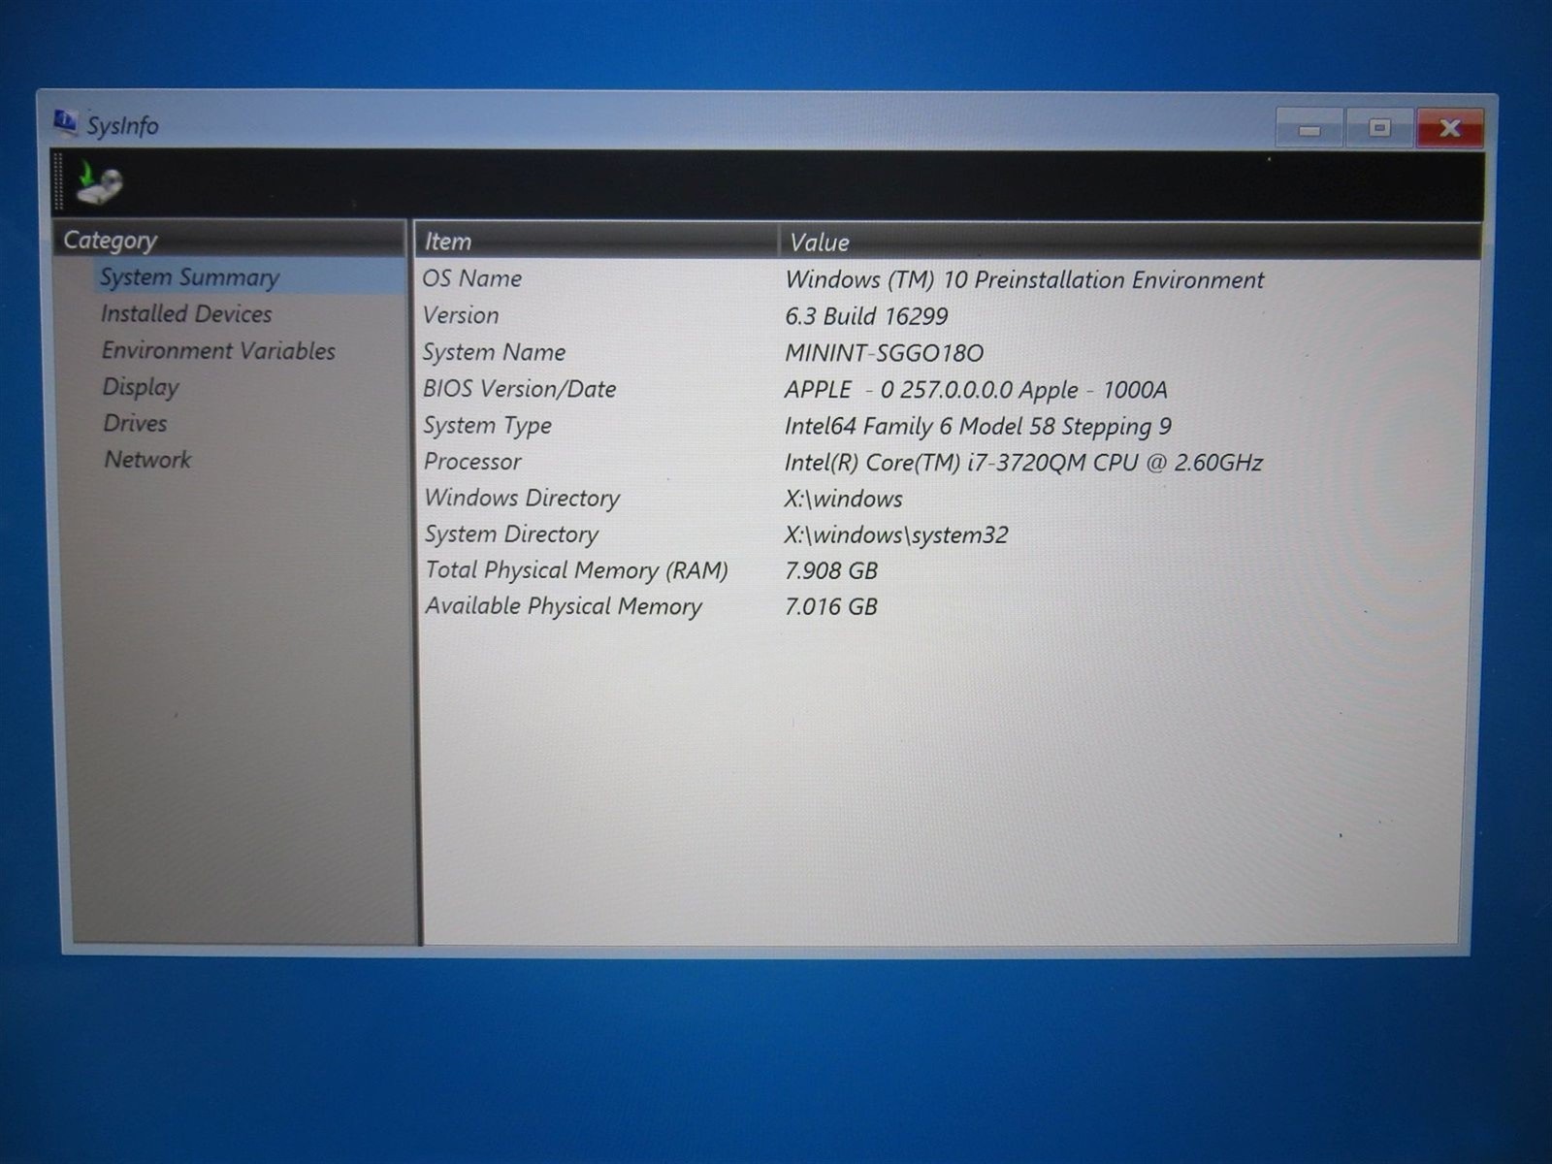The height and width of the screenshot is (1164, 1552).
Task: Open Environment Variables category
Action: coord(218,350)
